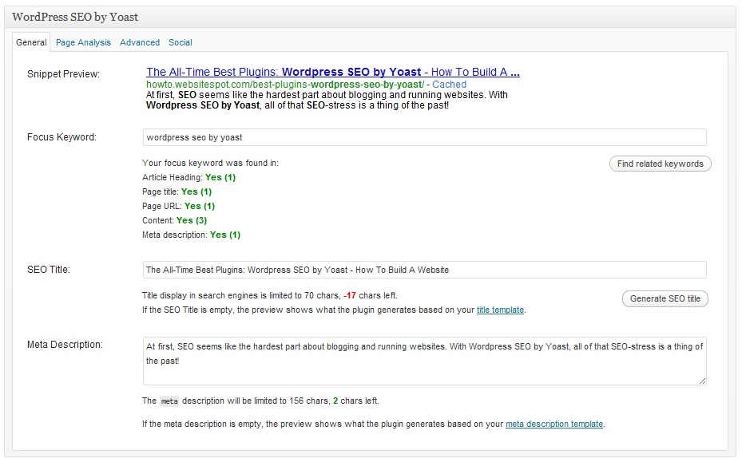Select the Content: Yes (3) line
This screenshot has height=462, width=742.
pyautogui.click(x=175, y=220)
